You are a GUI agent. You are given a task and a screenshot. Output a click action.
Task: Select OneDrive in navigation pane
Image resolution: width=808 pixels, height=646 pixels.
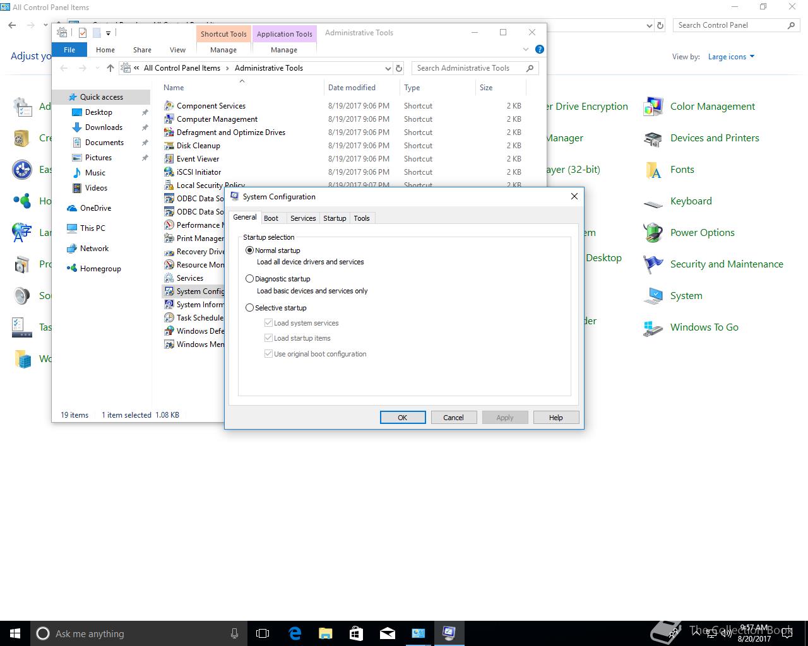tap(95, 208)
